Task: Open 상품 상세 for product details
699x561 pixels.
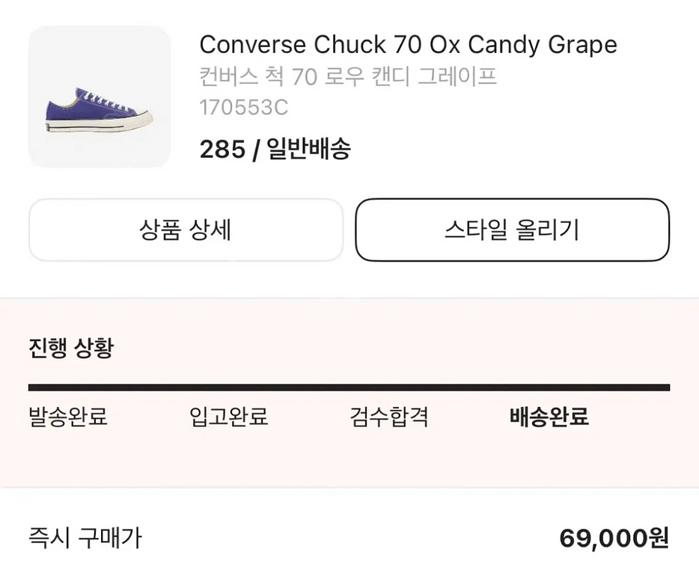Action: click(186, 230)
